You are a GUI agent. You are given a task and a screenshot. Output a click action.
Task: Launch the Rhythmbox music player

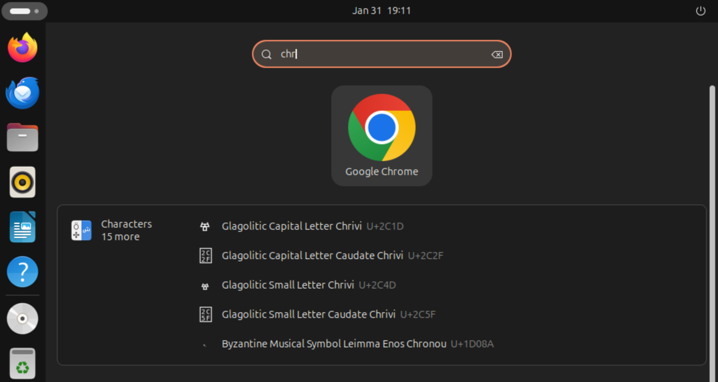point(22,182)
